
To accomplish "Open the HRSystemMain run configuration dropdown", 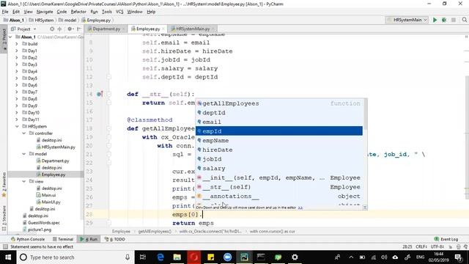I will (x=407, y=20).
